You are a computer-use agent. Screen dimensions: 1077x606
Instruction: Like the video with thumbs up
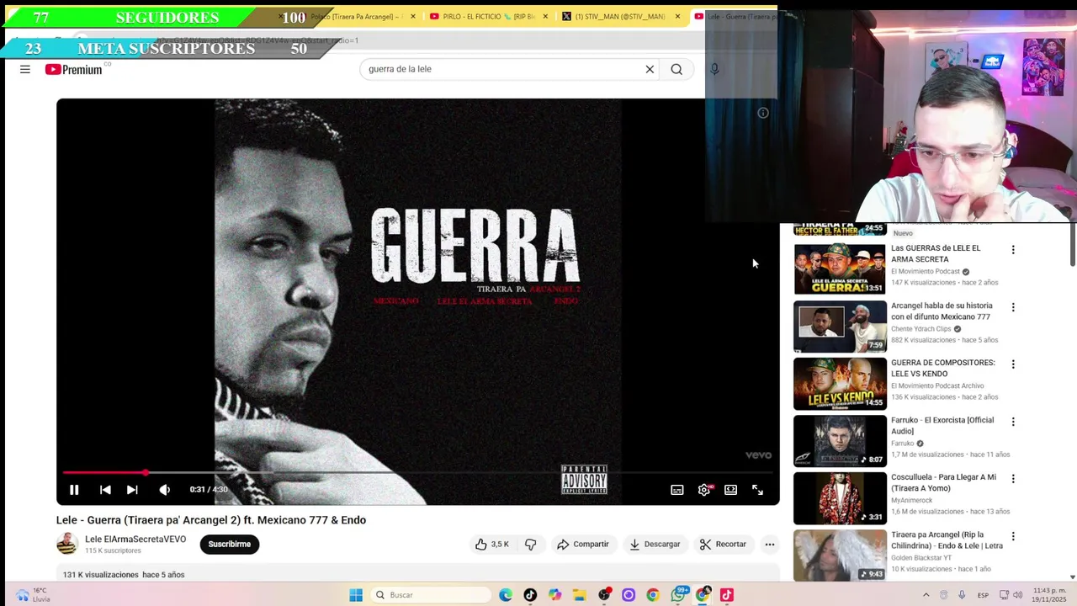pyautogui.click(x=492, y=544)
